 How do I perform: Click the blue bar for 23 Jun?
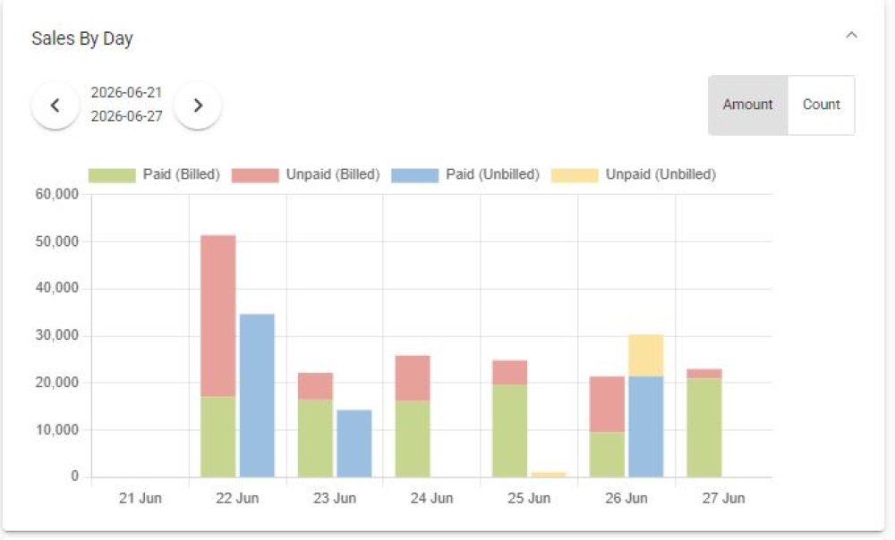(x=354, y=443)
